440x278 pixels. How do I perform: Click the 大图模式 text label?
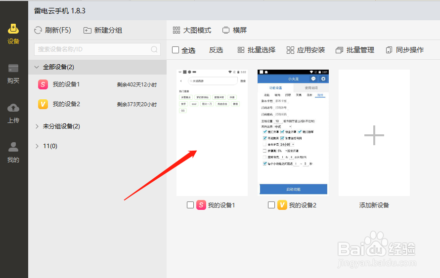tap(197, 30)
